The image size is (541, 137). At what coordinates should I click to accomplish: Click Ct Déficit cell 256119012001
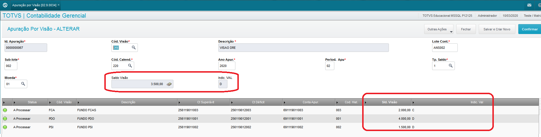(241, 119)
